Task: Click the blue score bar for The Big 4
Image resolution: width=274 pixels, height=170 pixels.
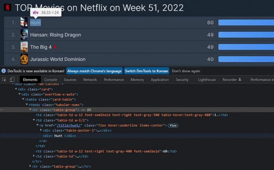Action: [x=246, y=47]
